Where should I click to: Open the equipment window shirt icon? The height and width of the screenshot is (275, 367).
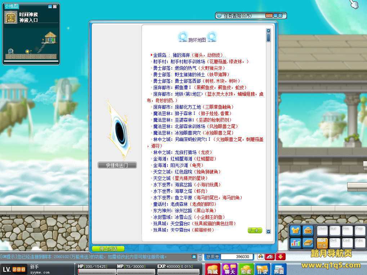coord(296,230)
